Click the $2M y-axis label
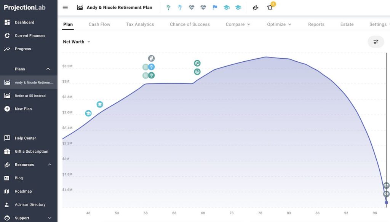 (66, 159)
